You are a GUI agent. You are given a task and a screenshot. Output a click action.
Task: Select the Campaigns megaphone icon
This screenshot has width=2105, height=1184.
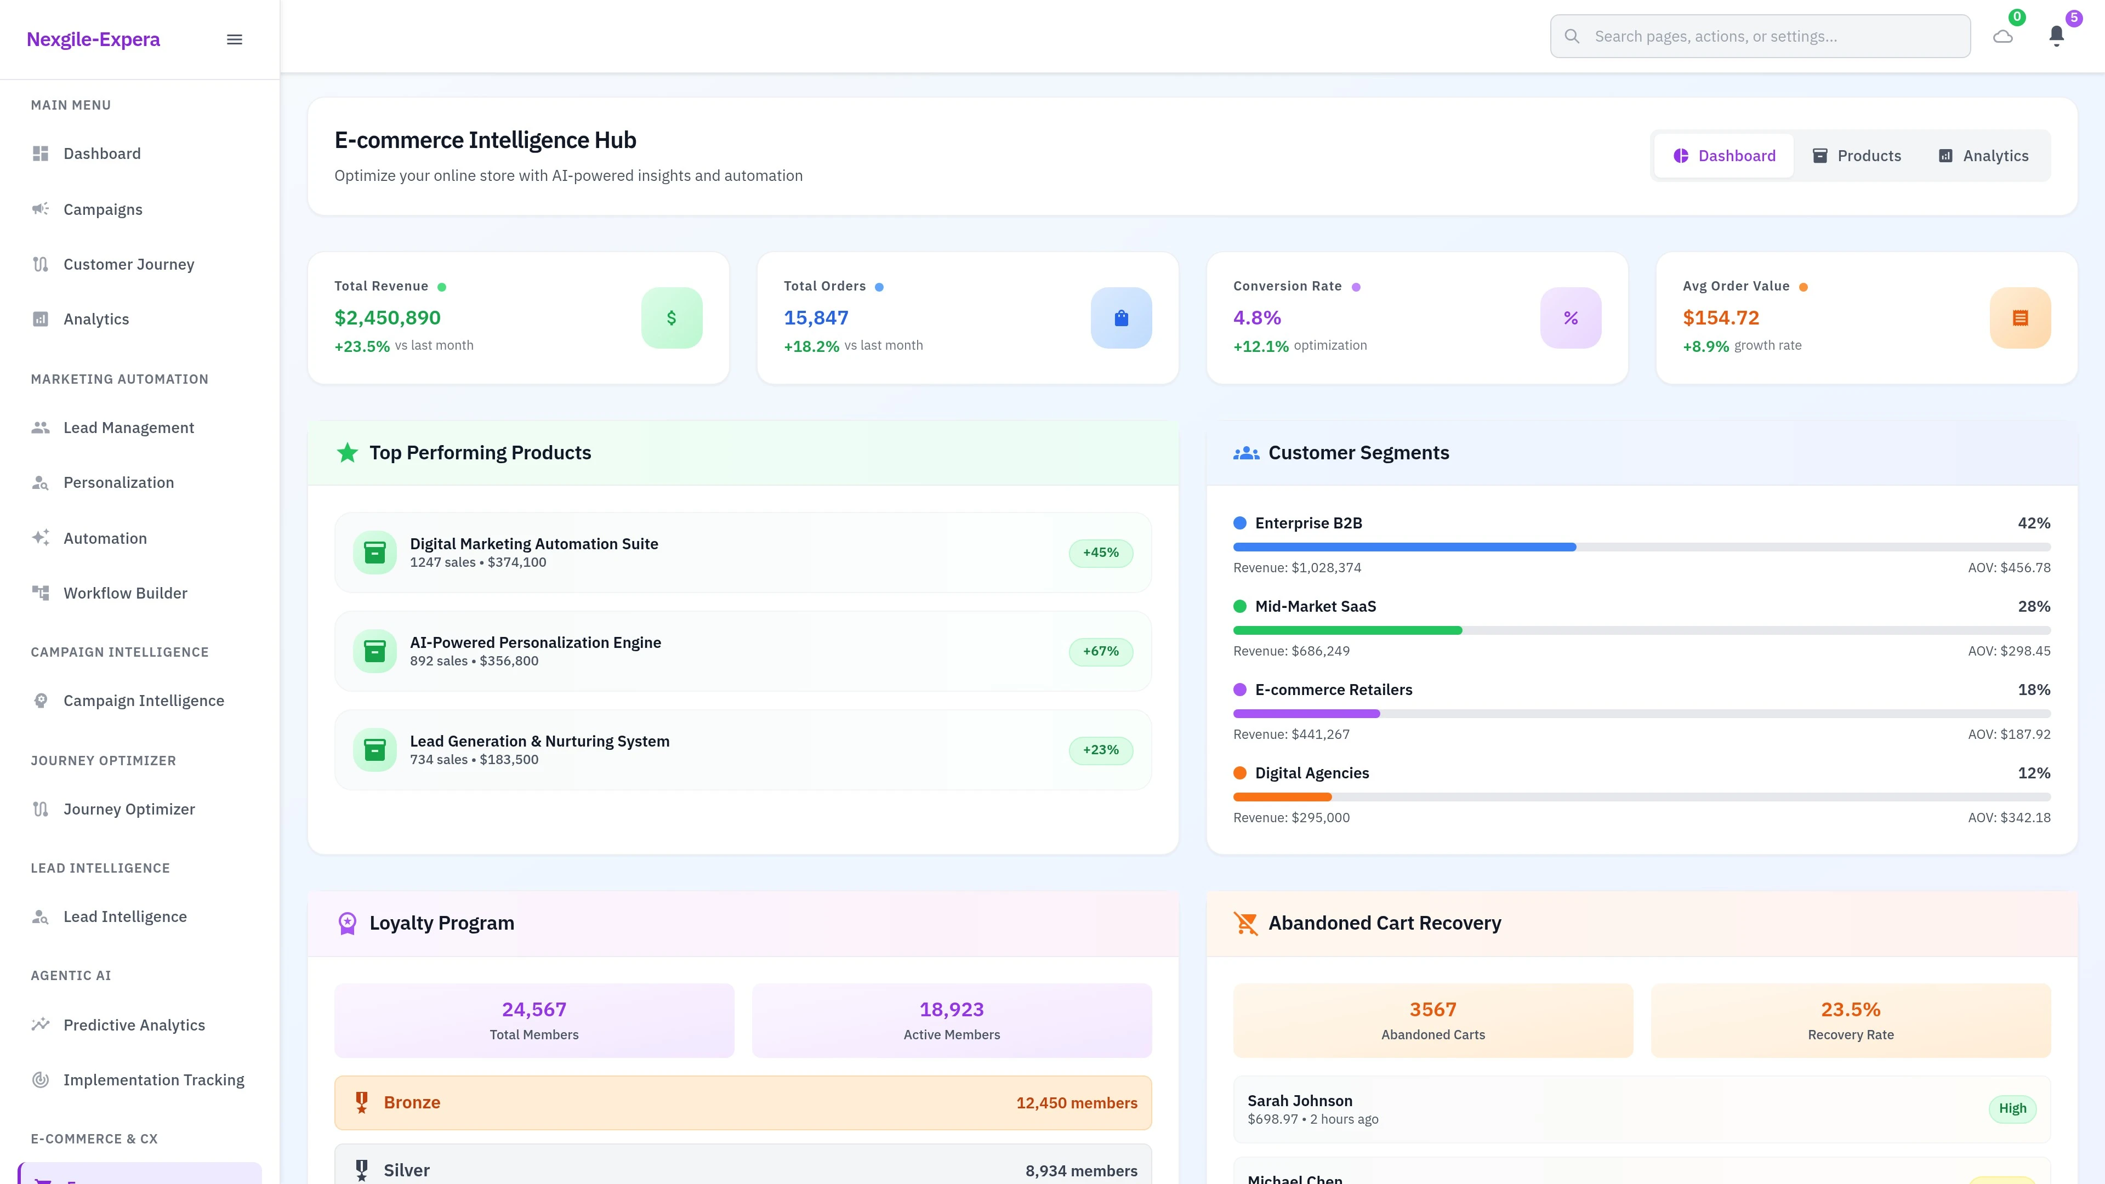tap(40, 209)
